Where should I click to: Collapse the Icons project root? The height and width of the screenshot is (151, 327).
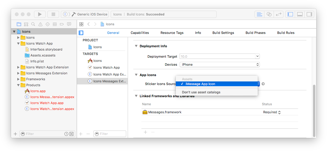point(14,32)
